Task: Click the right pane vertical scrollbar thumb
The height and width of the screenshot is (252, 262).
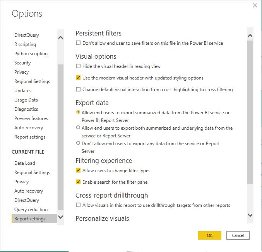Action: (x=250, y=112)
